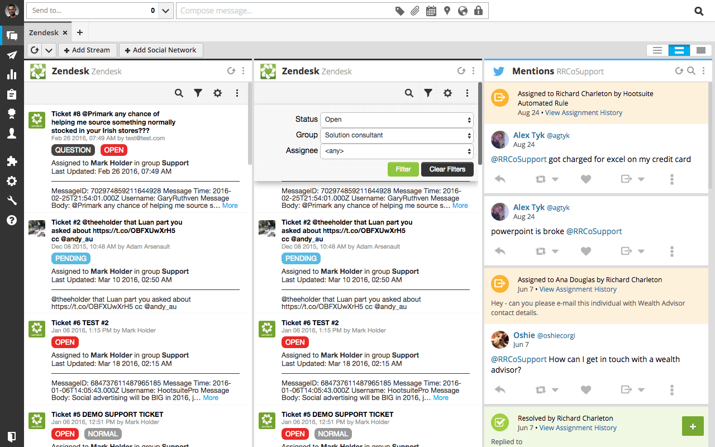Open View Assignment History under Resolved by Richard

578,428
